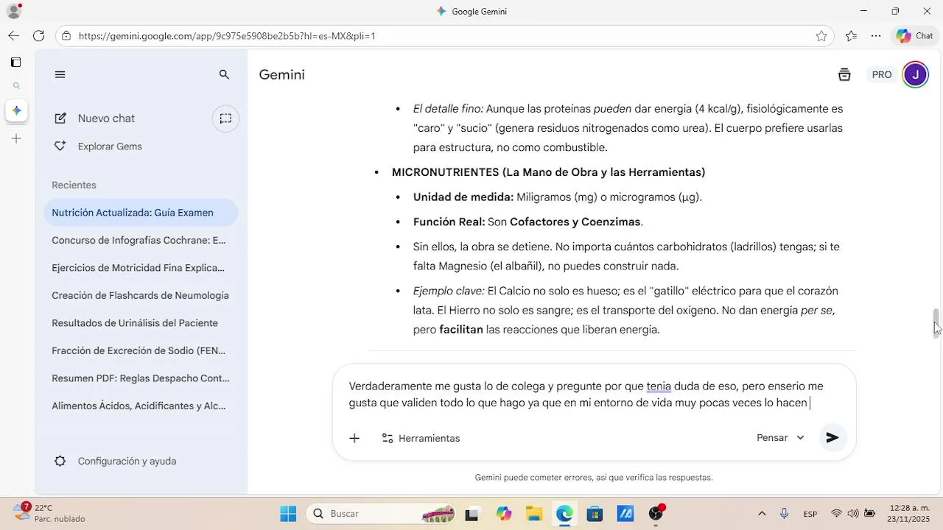
Task: Click the Edge sidebar search icon
Action: [15, 86]
